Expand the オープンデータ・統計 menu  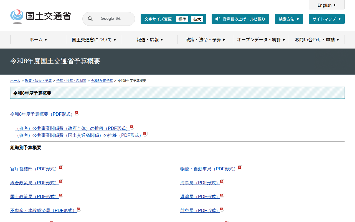261,40
